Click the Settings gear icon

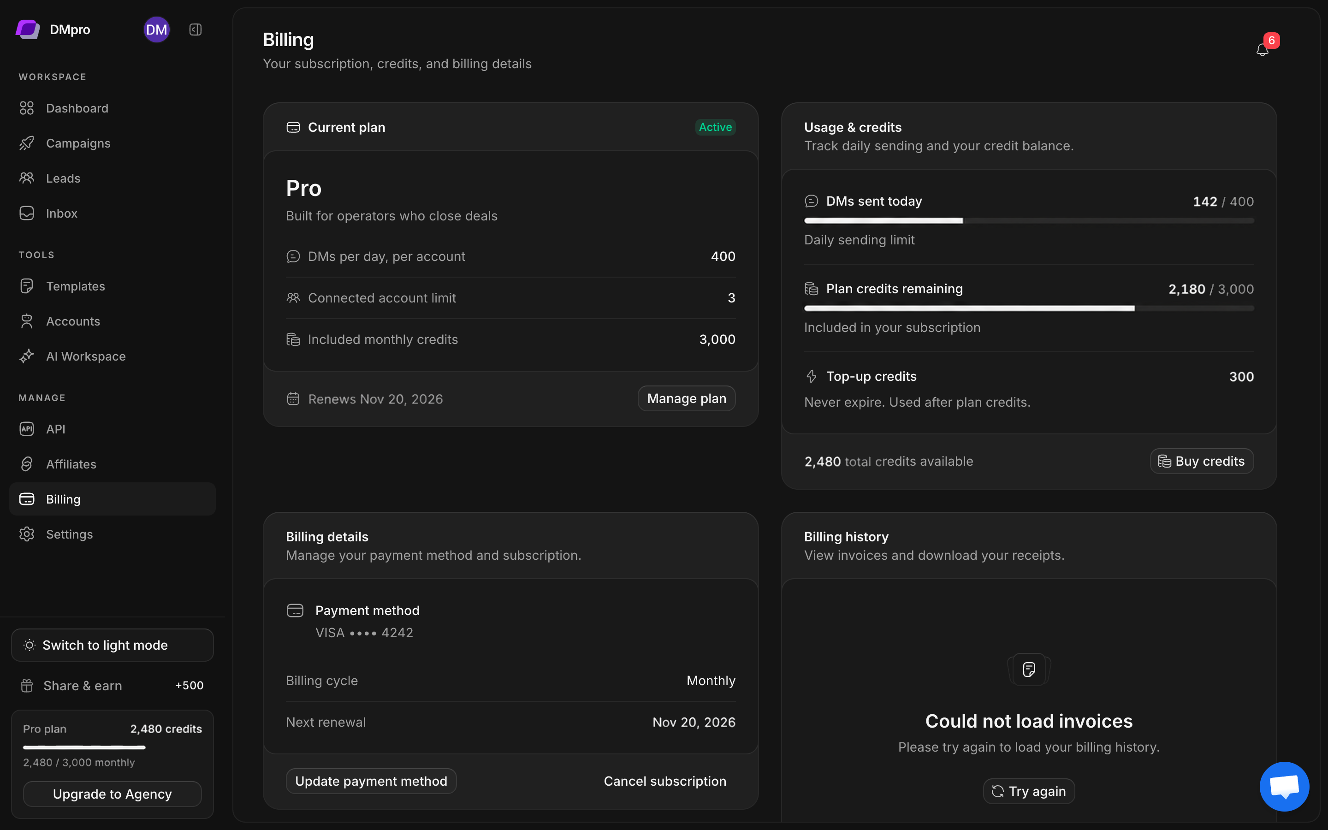[27, 534]
